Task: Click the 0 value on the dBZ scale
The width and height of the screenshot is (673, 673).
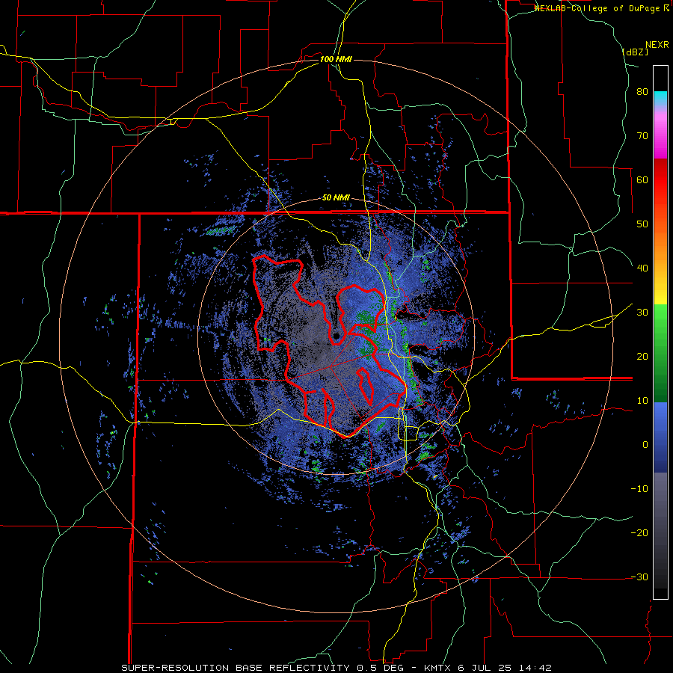Action: pos(645,445)
